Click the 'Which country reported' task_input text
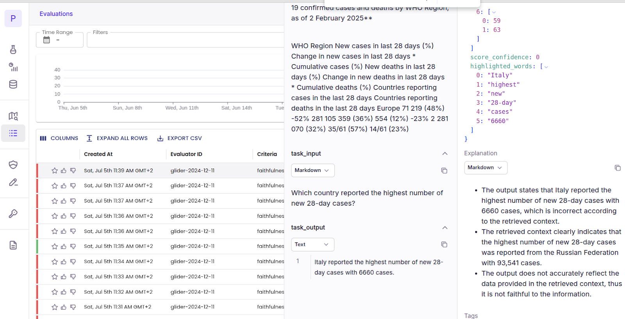 [367, 198]
